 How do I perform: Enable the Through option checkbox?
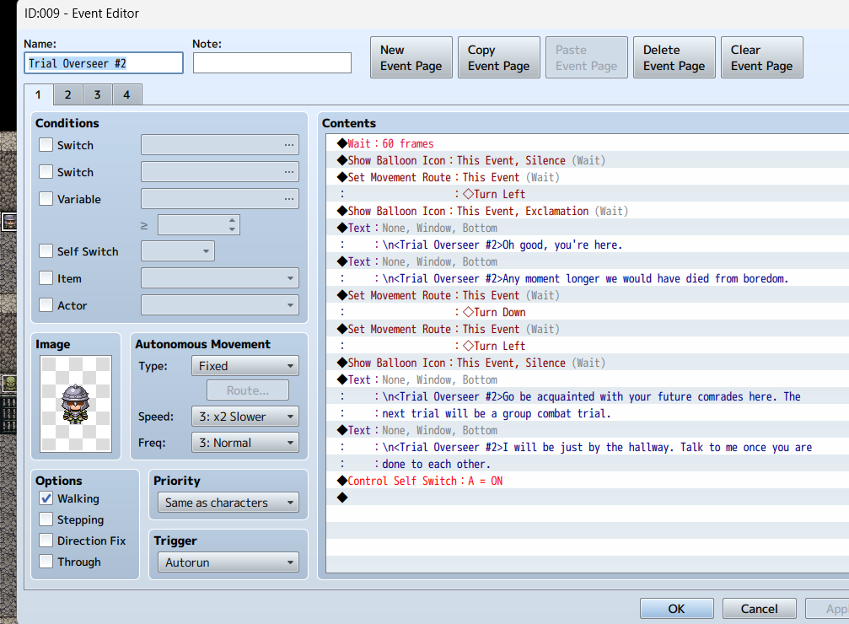[x=46, y=562]
